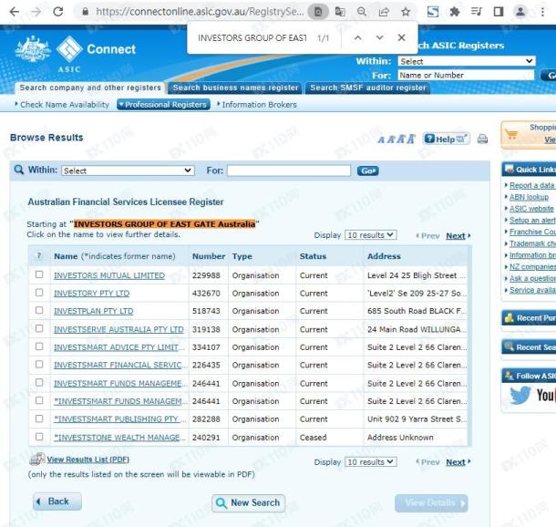Open View Results List (PDF) link
Image resolution: width=556 pixels, height=527 pixels.
point(88,460)
